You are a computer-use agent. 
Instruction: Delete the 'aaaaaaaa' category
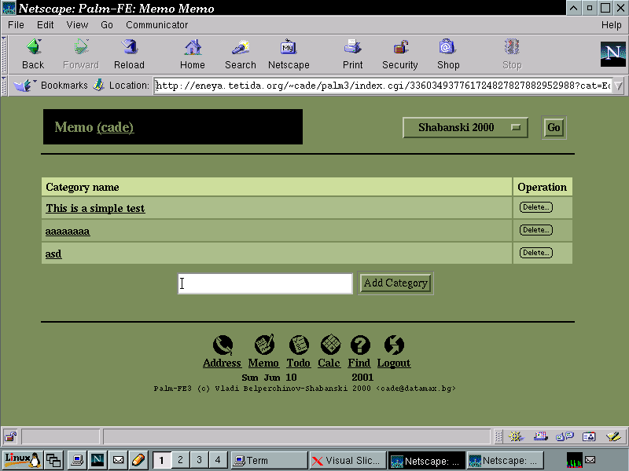click(536, 230)
